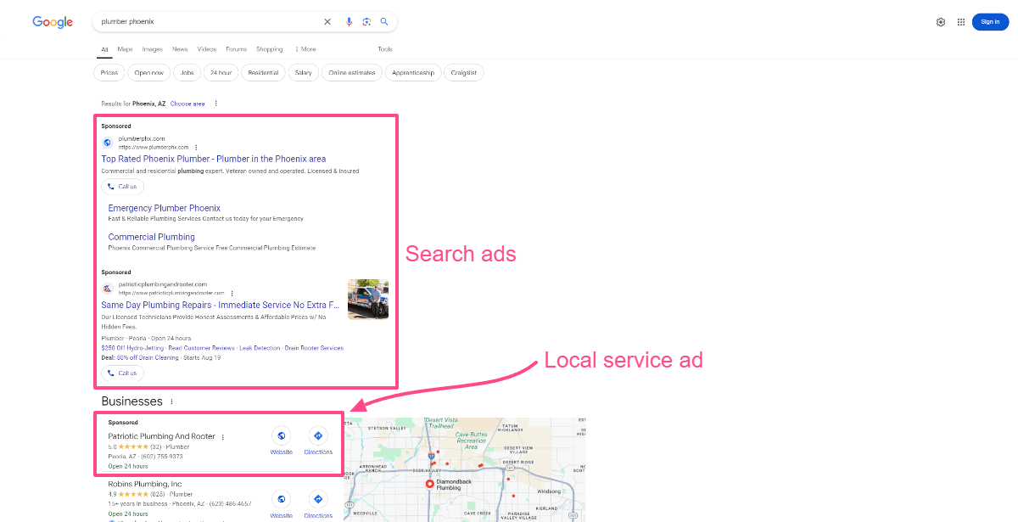This screenshot has height=522, width=1018.
Task: Focus the search field containing plumber phoenix
Action: pyautogui.click(x=208, y=22)
